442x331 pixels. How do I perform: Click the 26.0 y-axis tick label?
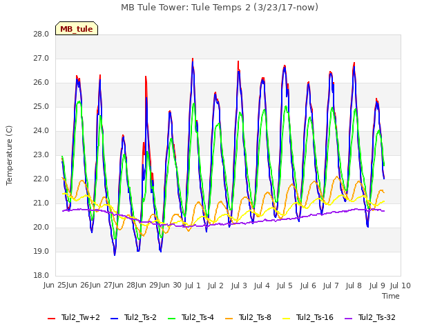41,83
